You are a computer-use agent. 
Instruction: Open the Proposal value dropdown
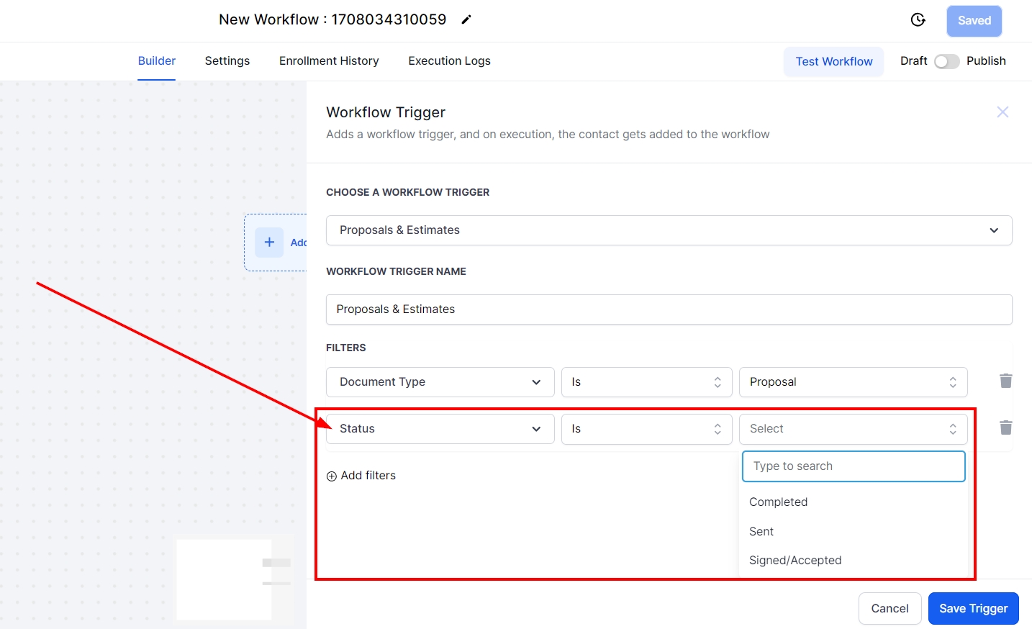coord(853,382)
